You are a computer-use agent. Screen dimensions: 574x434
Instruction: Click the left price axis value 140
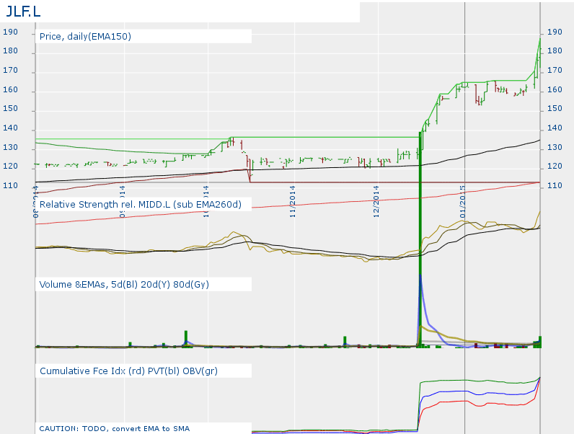point(10,128)
